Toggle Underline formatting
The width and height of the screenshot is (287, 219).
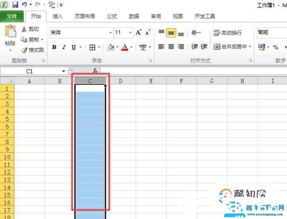coord(74,47)
